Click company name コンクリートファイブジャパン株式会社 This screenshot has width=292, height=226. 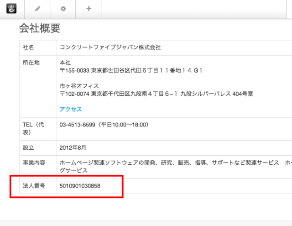pyautogui.click(x=110, y=47)
